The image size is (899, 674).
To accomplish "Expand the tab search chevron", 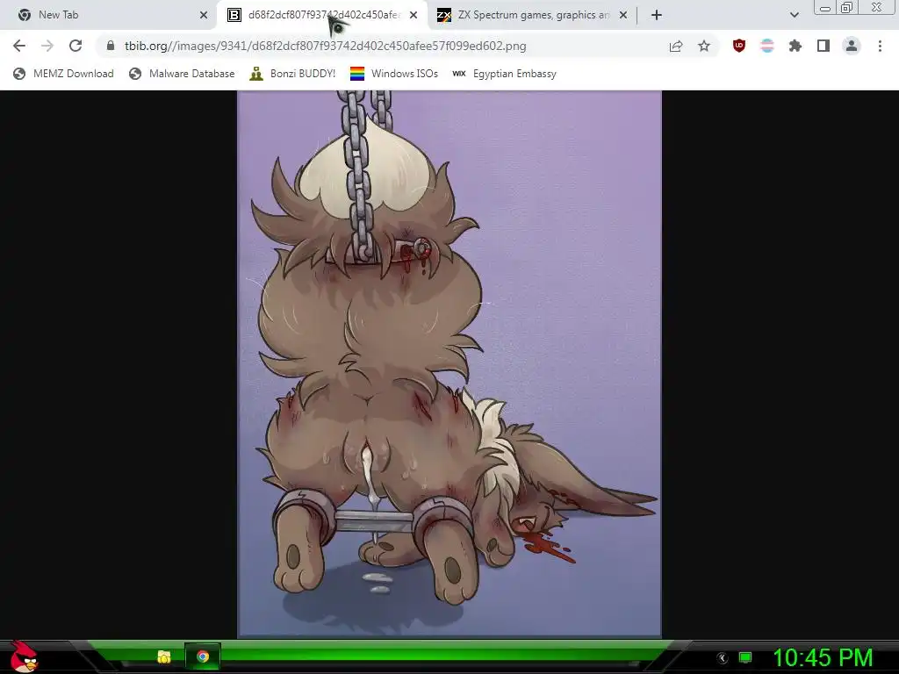I will point(794,16).
